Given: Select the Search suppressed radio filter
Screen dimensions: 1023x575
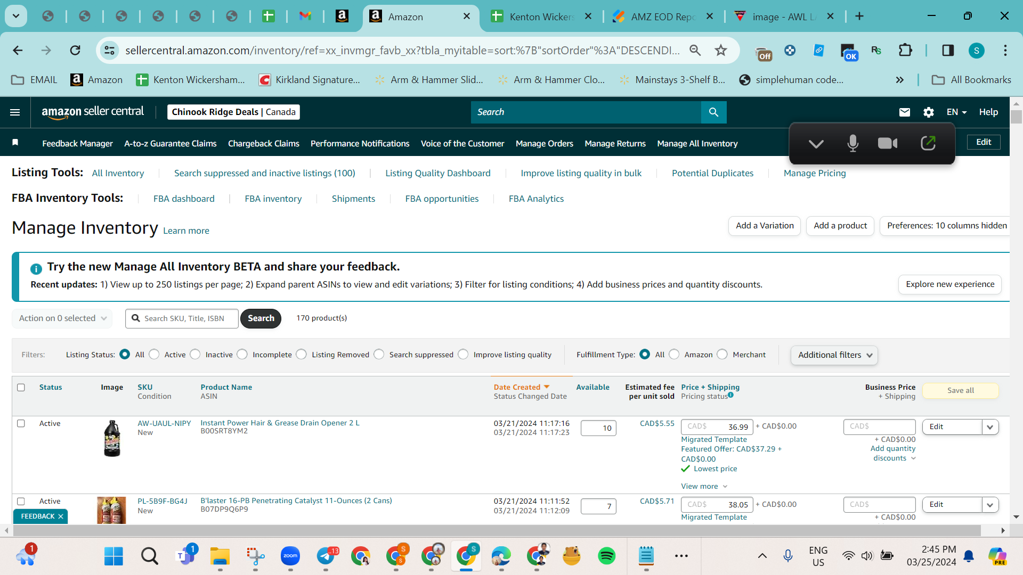Looking at the screenshot, I should (379, 355).
